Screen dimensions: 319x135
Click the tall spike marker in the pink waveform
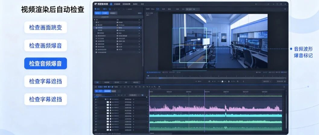click(x=225, y=107)
